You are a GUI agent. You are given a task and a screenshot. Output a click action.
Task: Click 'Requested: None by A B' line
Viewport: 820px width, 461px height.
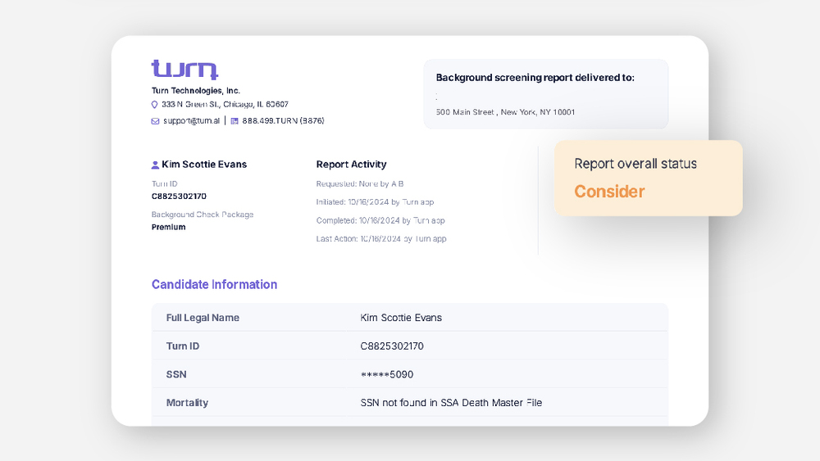click(360, 183)
